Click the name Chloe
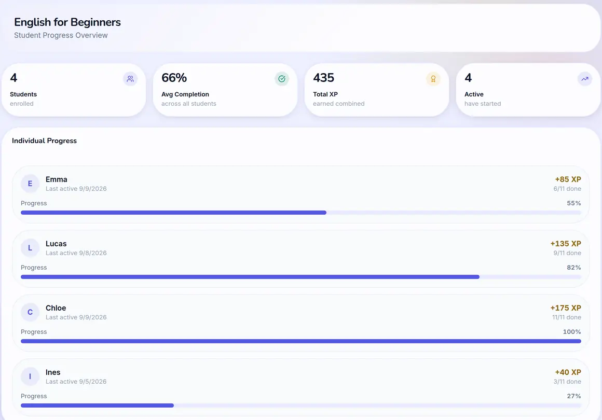Screen dimensions: 602x420 56,308
